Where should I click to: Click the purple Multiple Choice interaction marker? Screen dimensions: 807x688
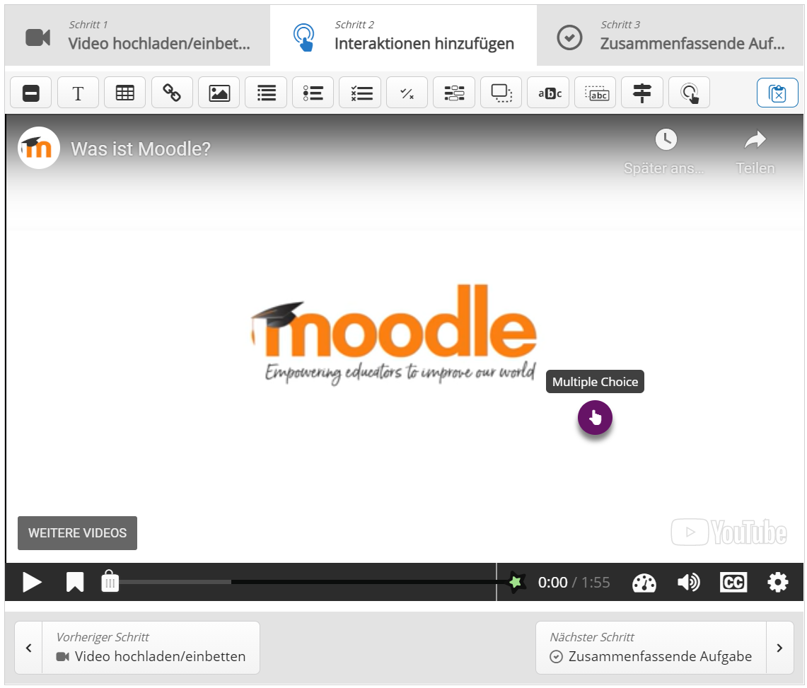click(595, 418)
